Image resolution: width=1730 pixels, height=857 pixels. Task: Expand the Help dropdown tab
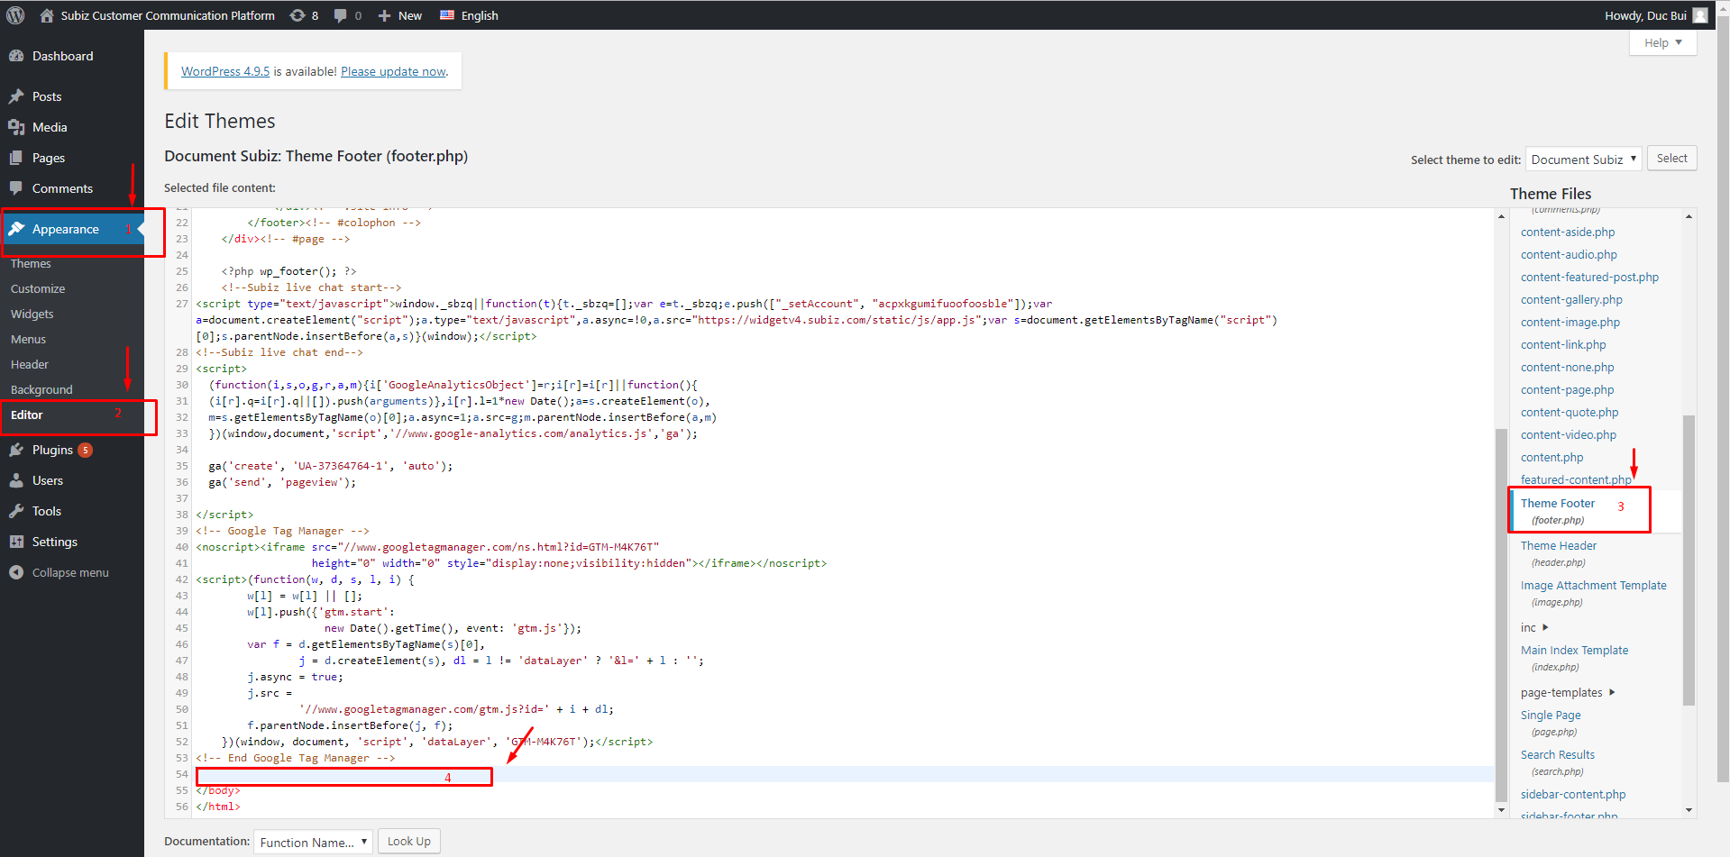[1662, 42]
